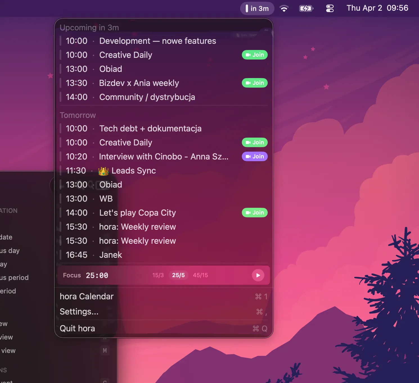419x383 pixels.
Task: Open the Wi-Fi menu bar icon
Action: pos(284,8)
